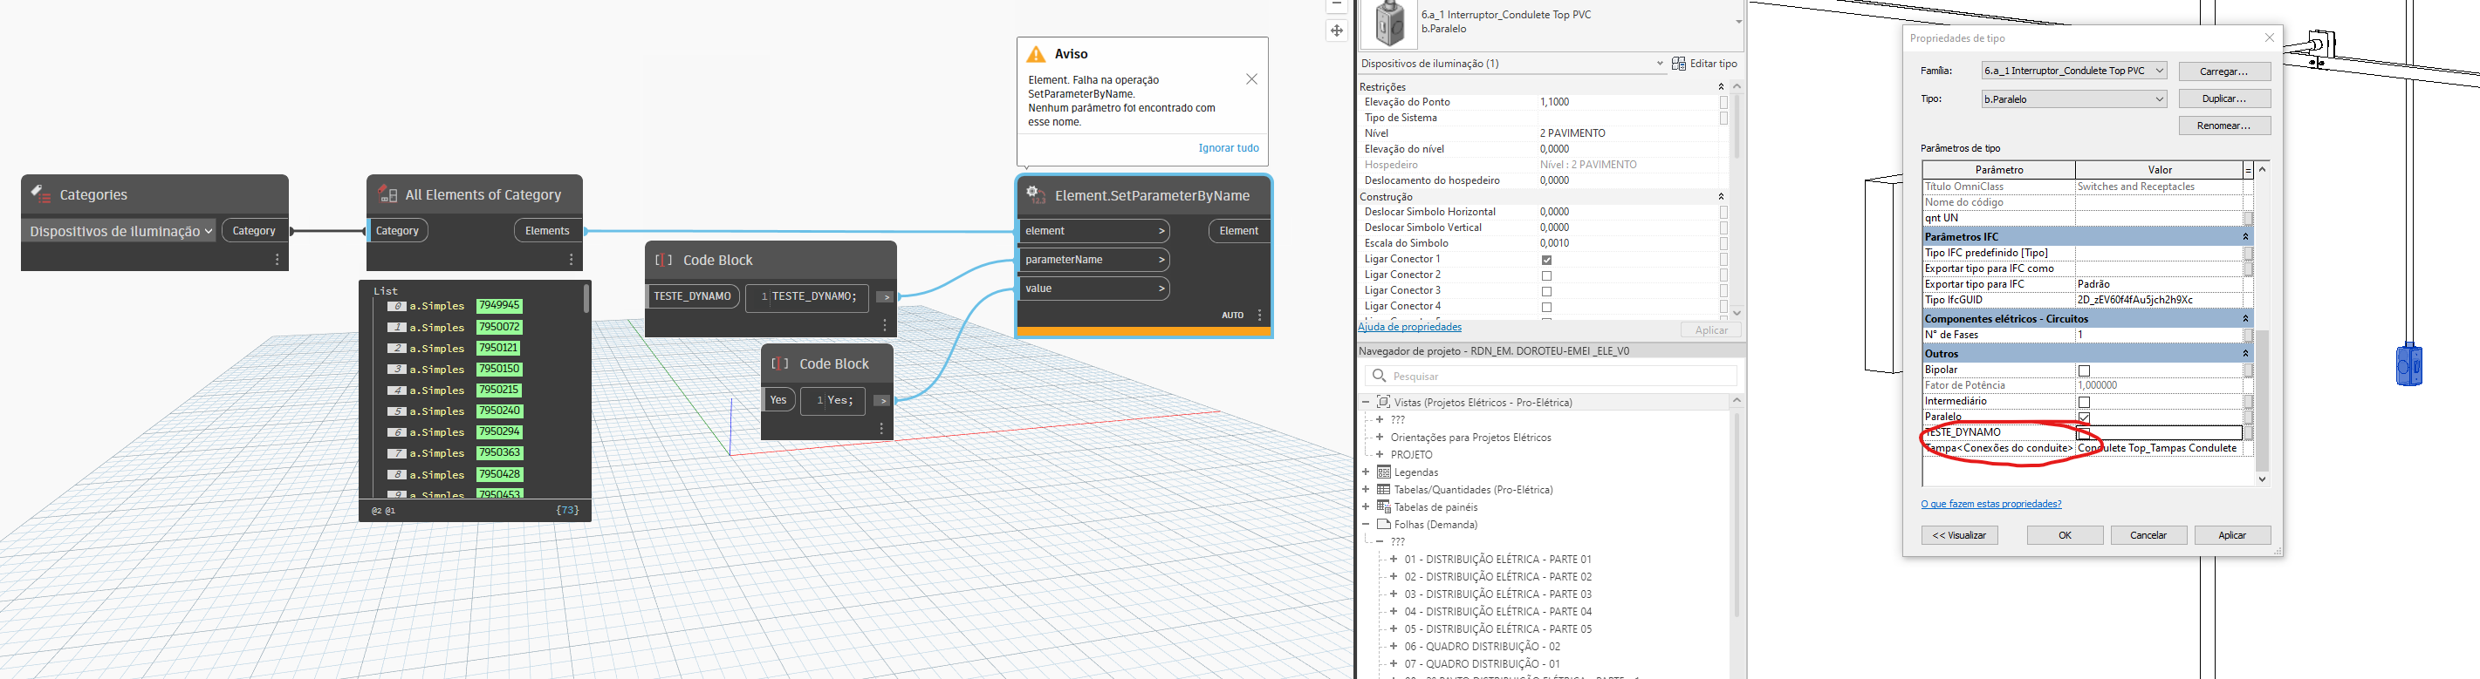Expand sheet 01 - DISTRIBUIÇÃO ELÉTRICA - PARTE 01
The image size is (2480, 679).
point(1393,559)
